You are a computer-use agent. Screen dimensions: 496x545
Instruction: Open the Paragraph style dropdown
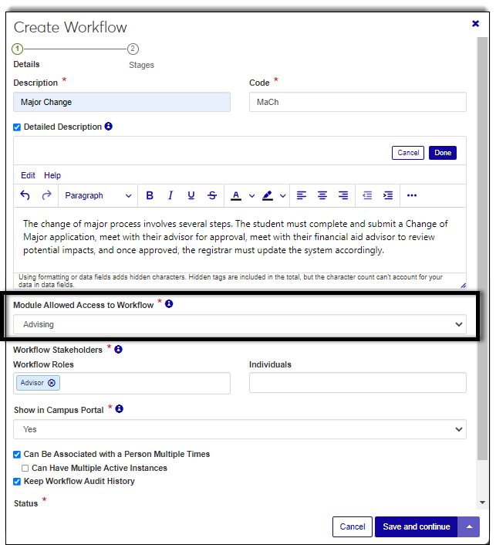click(x=97, y=195)
